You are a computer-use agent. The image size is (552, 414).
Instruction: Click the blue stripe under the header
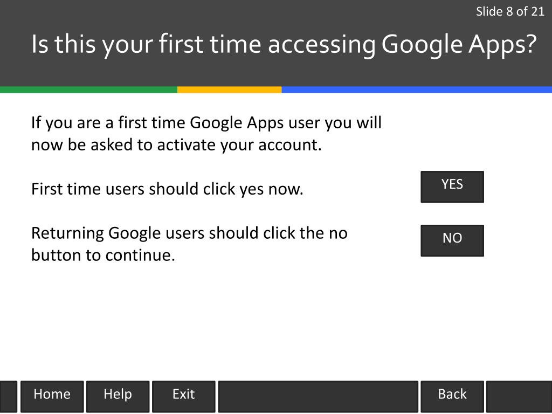coord(417,90)
